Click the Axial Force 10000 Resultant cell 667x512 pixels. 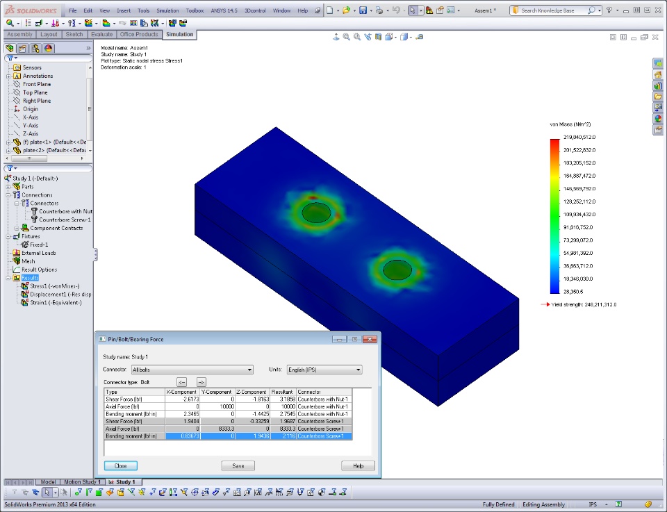click(283, 406)
